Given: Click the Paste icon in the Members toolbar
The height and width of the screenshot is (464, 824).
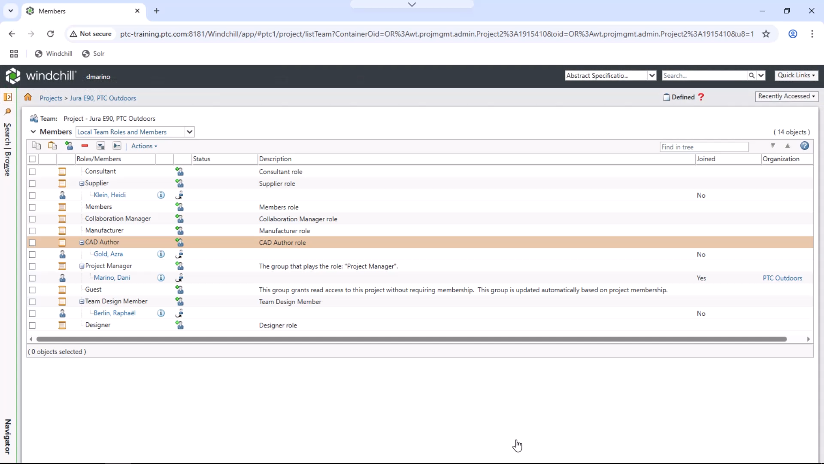Looking at the screenshot, I should [52, 146].
